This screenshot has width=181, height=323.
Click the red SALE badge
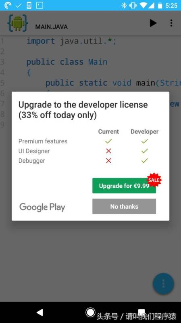[154, 180]
